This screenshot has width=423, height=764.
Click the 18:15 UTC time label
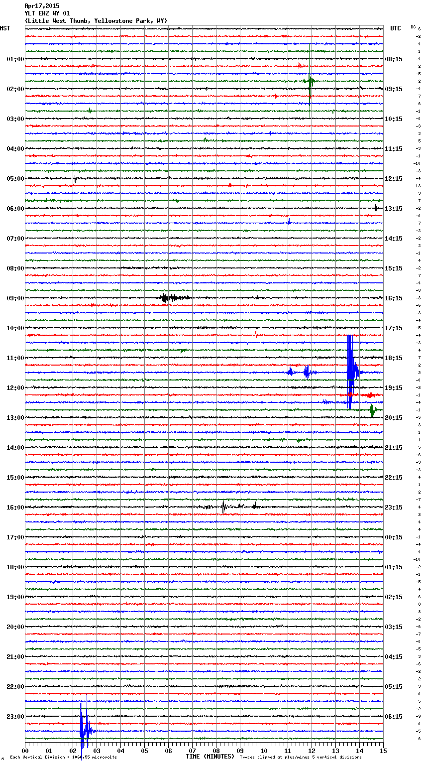coord(394,358)
